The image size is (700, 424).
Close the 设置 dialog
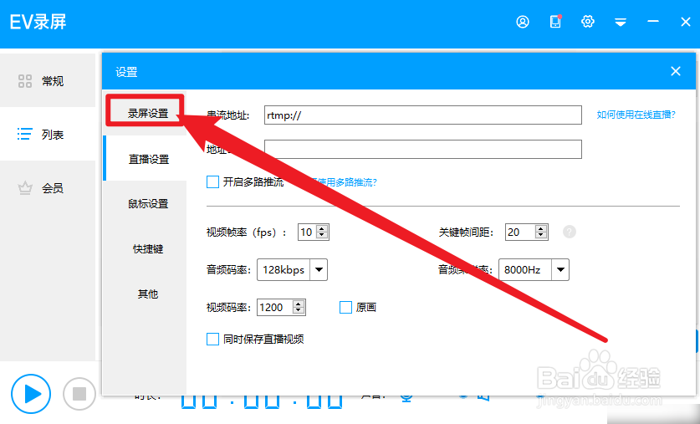coord(676,71)
